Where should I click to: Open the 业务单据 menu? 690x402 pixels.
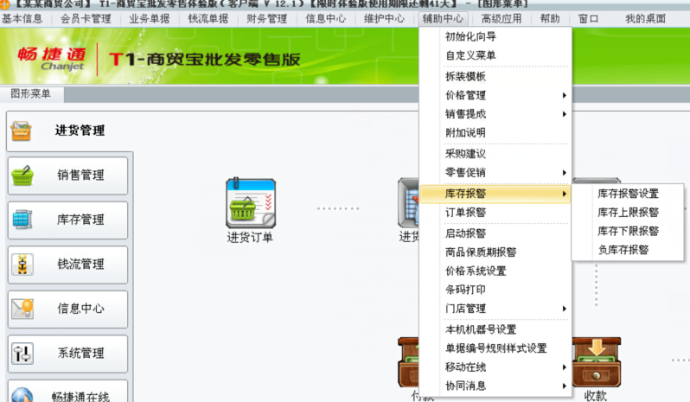(150, 19)
